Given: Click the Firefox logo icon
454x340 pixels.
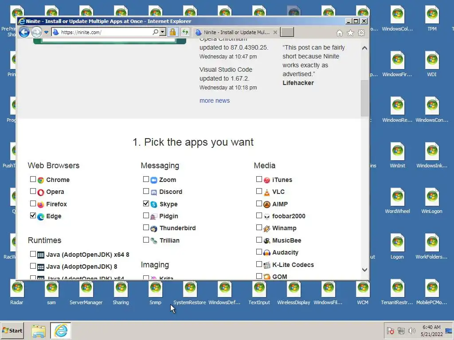Looking at the screenshot, I should 41,205.
